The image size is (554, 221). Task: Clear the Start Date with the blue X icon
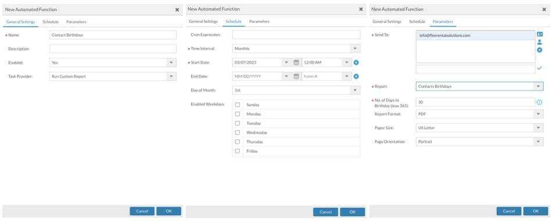[356, 63]
